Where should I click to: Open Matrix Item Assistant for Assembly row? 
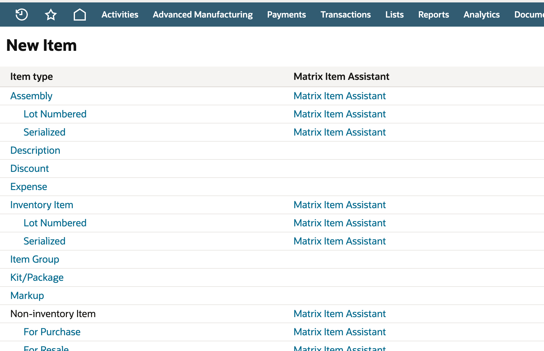(340, 96)
